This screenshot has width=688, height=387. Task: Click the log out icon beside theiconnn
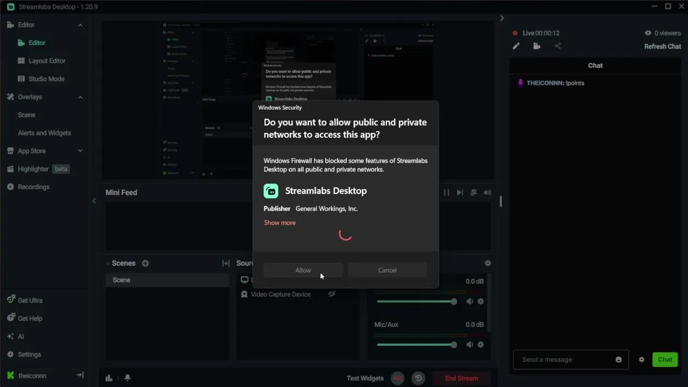80,375
